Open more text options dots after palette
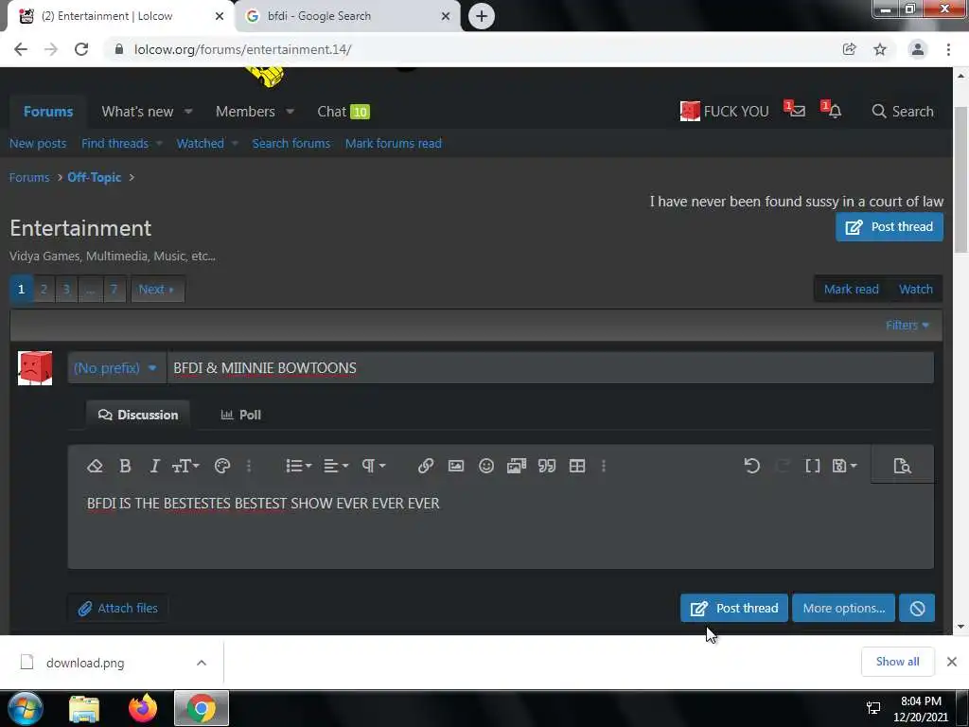 (249, 466)
